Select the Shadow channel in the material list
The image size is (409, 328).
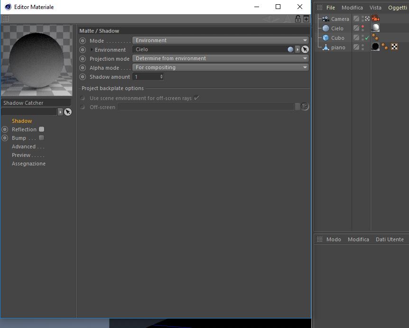22,121
